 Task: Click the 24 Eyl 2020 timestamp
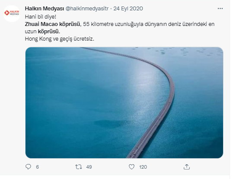coord(128,9)
